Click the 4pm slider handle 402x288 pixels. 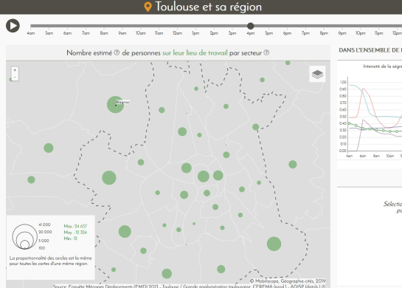[251, 26]
